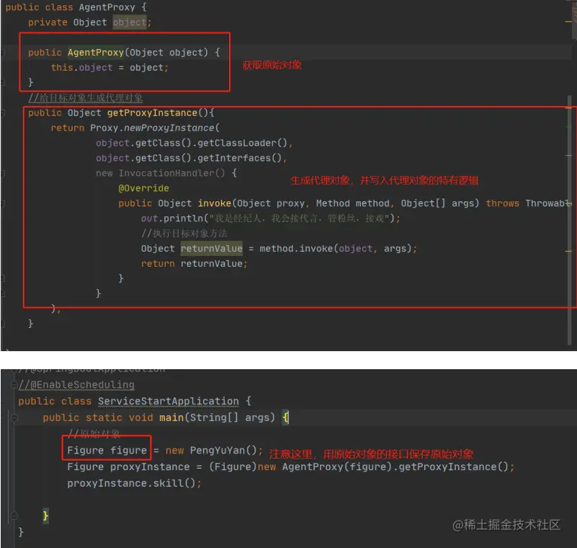Click the ServiceStartApplication class name

point(169,401)
